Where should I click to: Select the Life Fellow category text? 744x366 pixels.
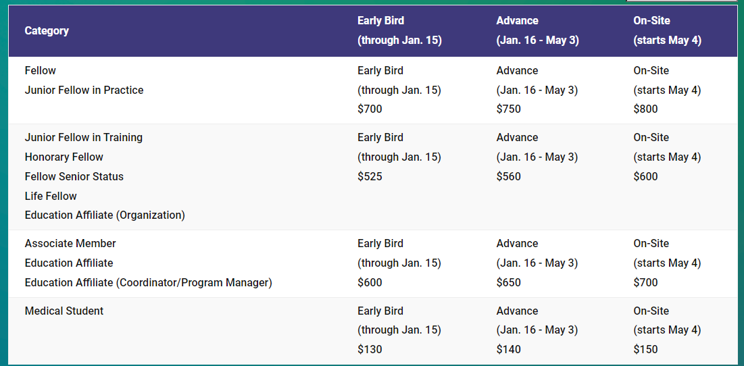pyautogui.click(x=51, y=196)
